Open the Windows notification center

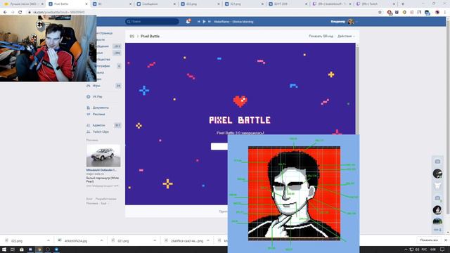pyautogui.click(x=442, y=249)
